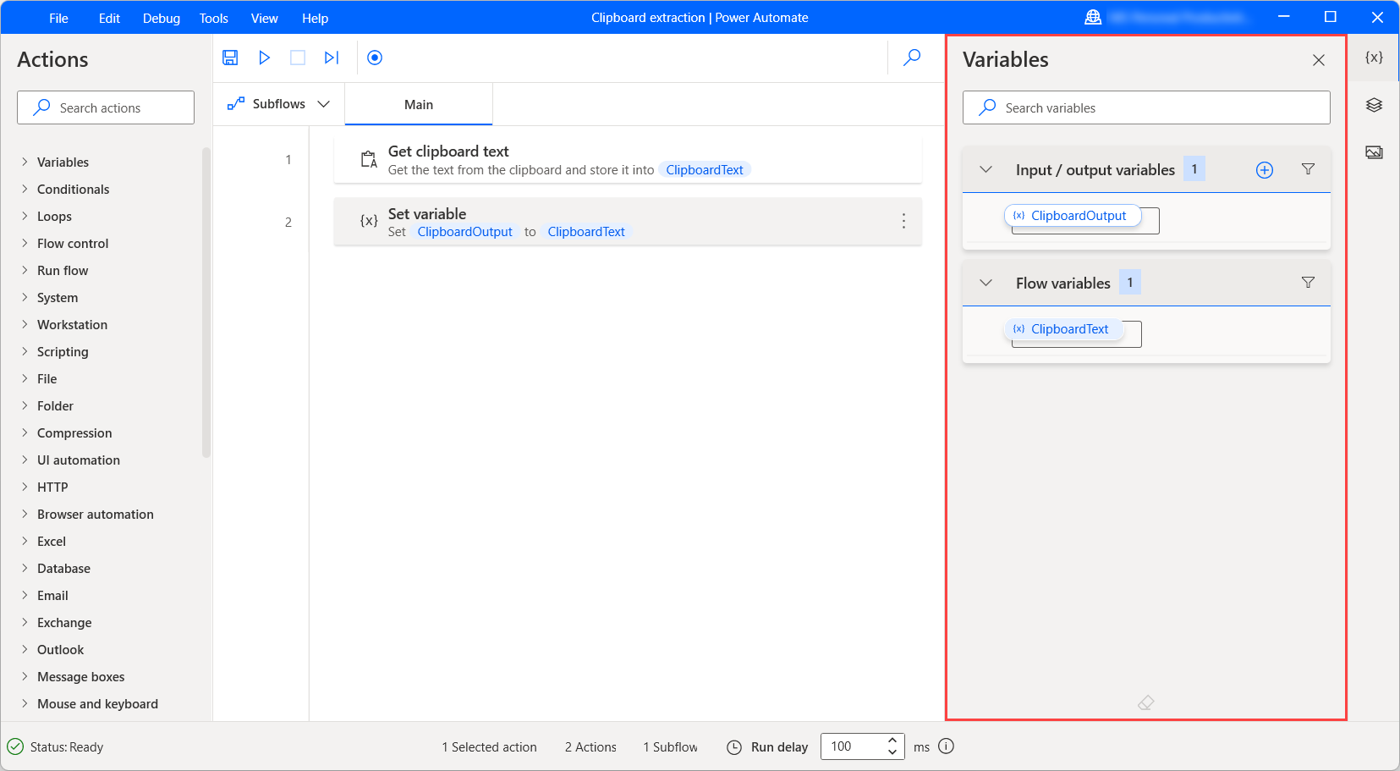
Task: Open the Images pane
Action: coord(1374,151)
